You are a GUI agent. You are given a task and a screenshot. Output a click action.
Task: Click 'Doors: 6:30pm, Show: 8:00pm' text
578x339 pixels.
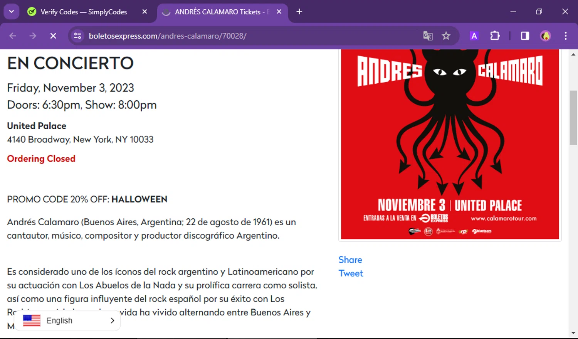[x=82, y=105]
